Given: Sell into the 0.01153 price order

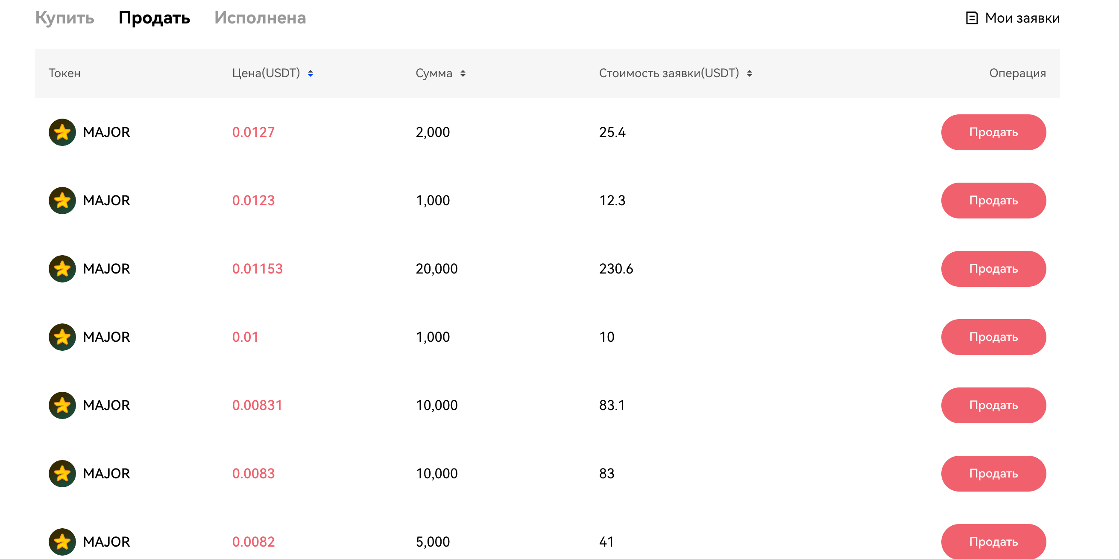Looking at the screenshot, I should [x=993, y=268].
